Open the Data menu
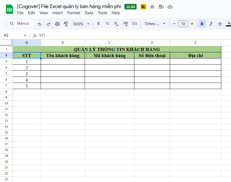The height and width of the screenshot is (182, 231). pyautogui.click(x=89, y=13)
